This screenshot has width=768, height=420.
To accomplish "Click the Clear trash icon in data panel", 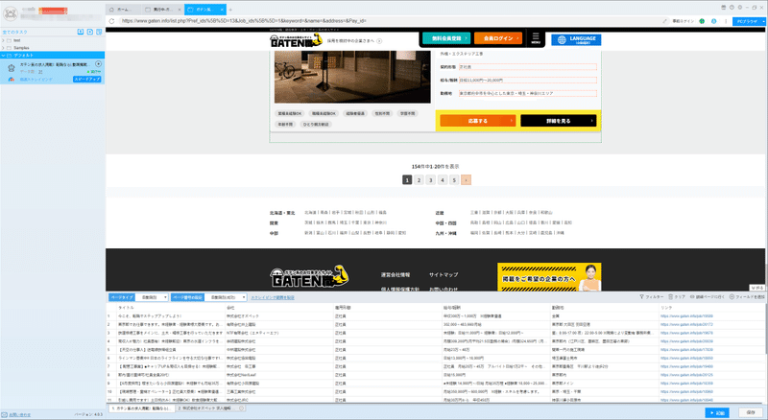I will [x=670, y=297].
